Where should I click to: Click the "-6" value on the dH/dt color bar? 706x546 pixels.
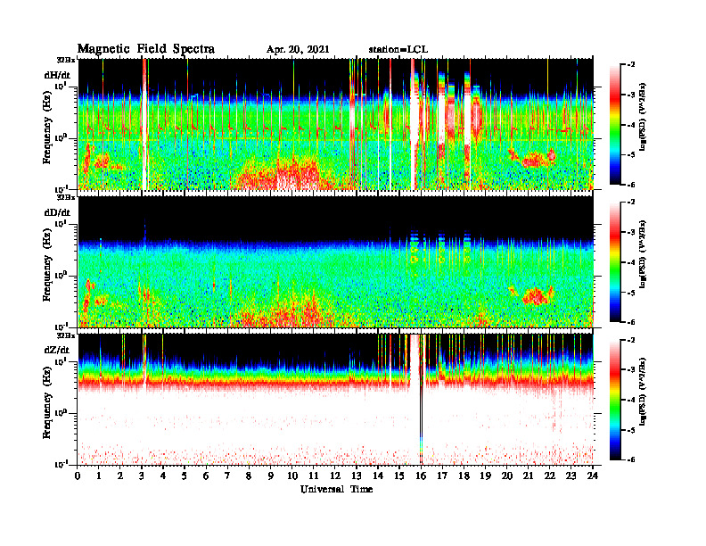click(630, 185)
